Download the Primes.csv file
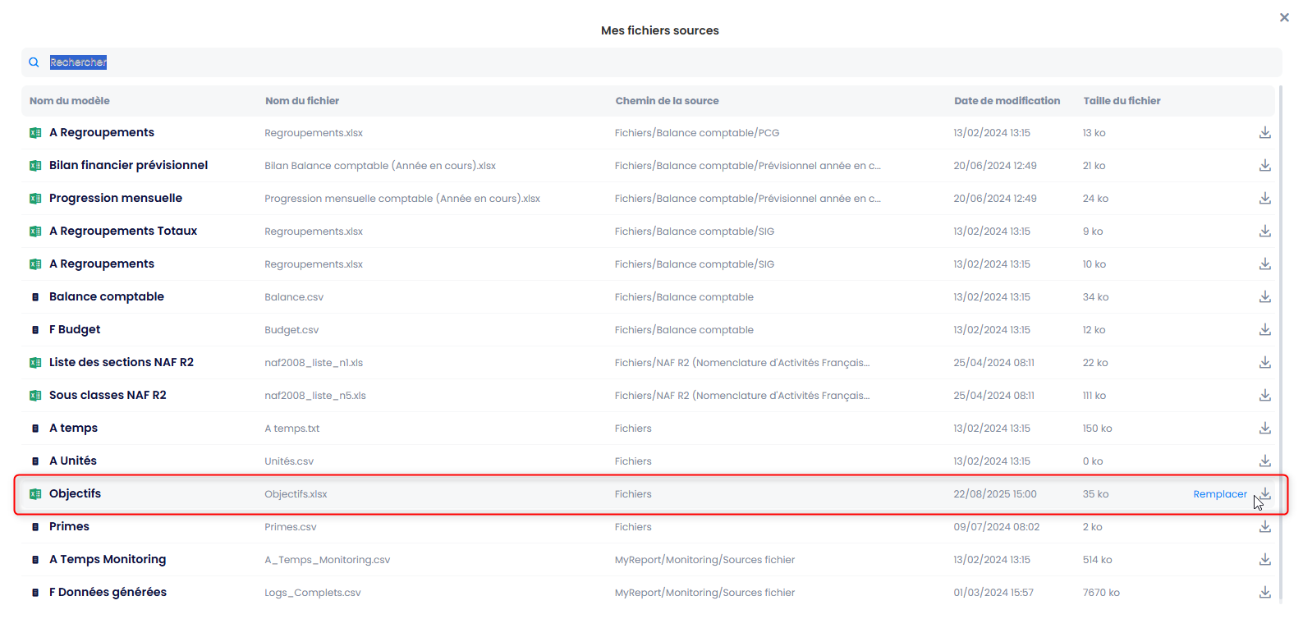The image size is (1303, 619). 1264,527
